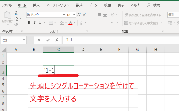Open the font name 游ゴシック dropdown
The height and width of the screenshot is (111, 179).
(x=64, y=15)
